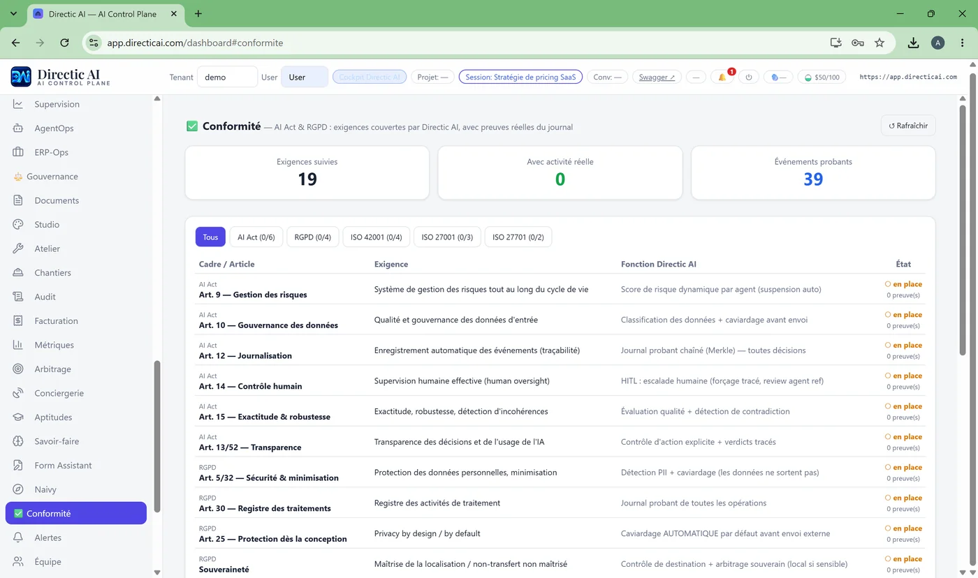Click Avec activité réelle 0 card
Image resolution: width=978 pixels, height=578 pixels.
click(x=560, y=172)
